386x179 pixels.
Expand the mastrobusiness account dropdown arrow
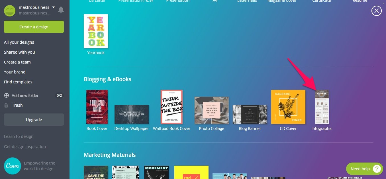pos(53,7)
